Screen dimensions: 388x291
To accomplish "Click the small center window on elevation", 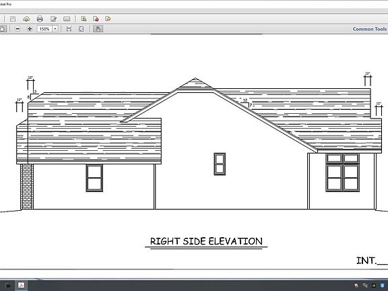I will click(x=220, y=164).
